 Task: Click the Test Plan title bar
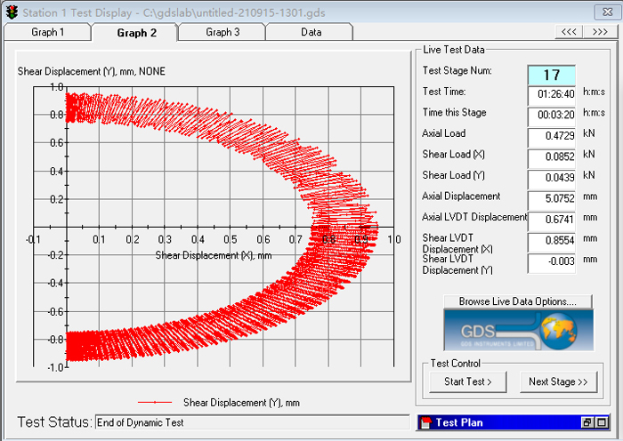[514, 422]
